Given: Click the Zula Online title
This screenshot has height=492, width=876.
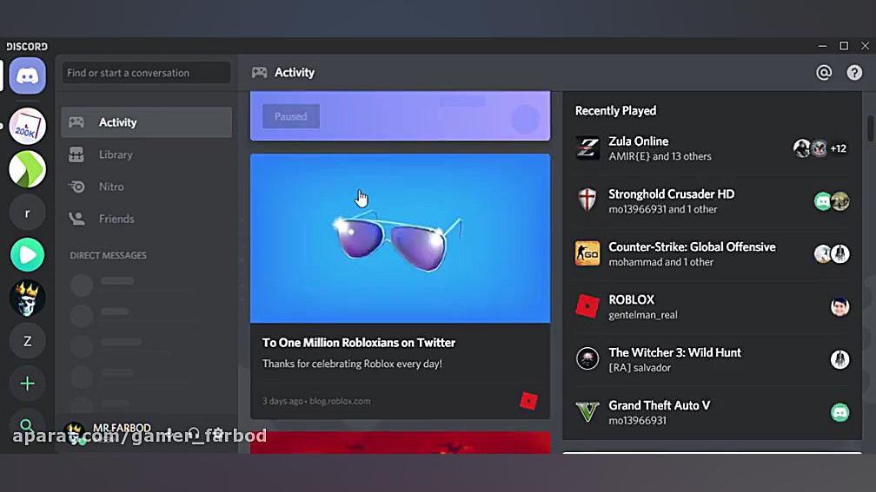Looking at the screenshot, I should click(x=638, y=141).
